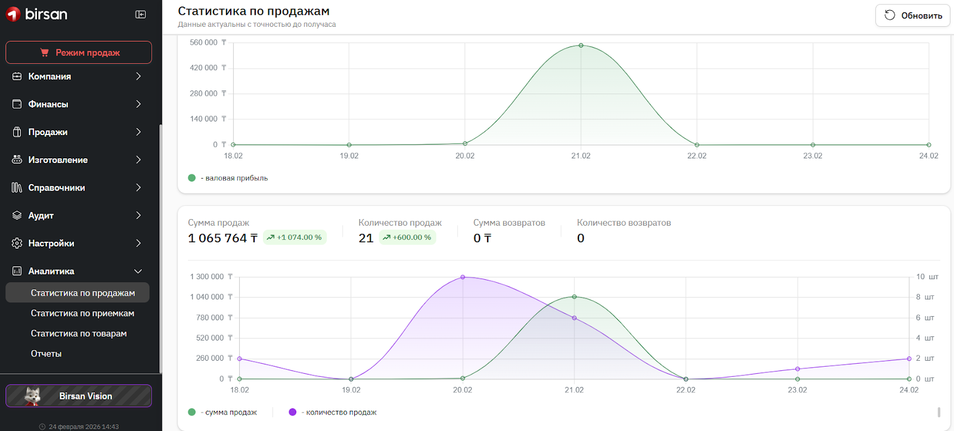954x431 pixels.
Task: Click the subtitle about data accuracy
Action: click(x=257, y=24)
